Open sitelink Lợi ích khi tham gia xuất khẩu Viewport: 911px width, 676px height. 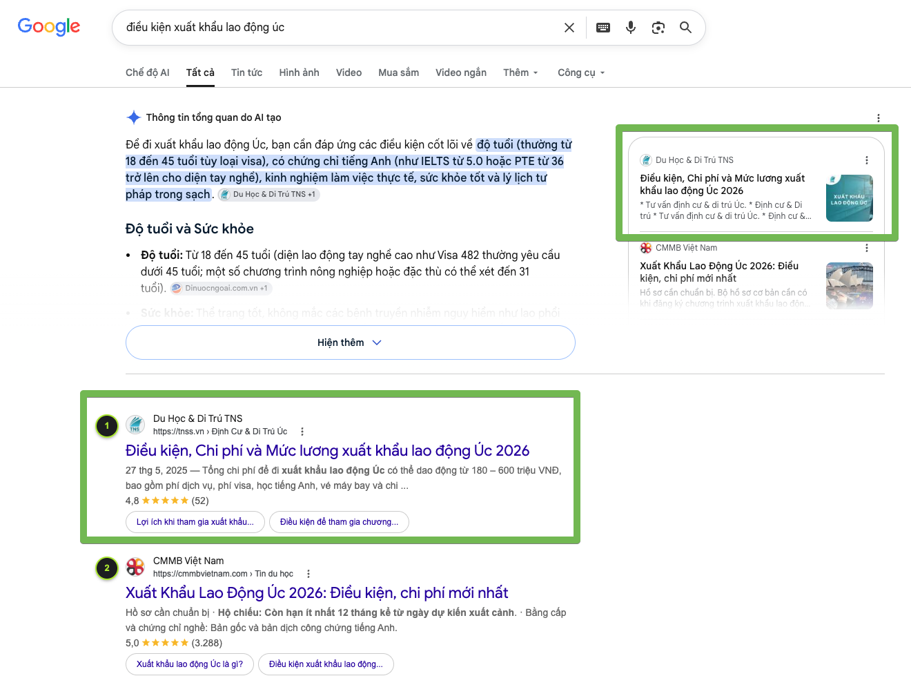point(195,522)
